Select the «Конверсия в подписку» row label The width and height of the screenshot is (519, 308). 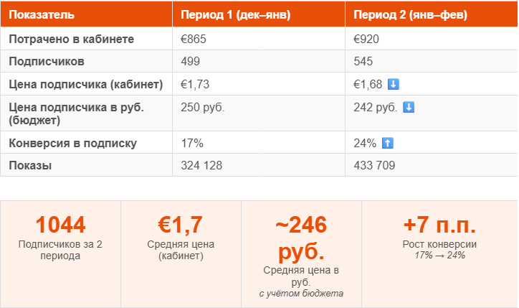[72, 143]
